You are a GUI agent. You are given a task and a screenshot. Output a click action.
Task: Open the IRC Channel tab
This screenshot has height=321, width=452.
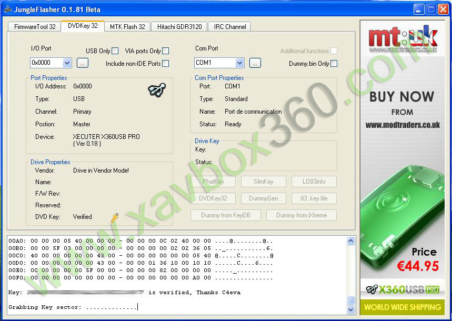230,27
